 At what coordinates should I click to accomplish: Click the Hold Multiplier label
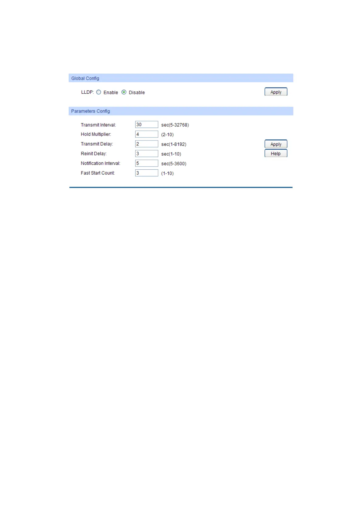click(x=96, y=134)
